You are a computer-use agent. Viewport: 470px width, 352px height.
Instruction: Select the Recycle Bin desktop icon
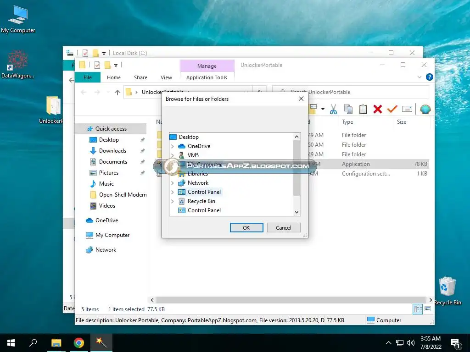point(447,291)
